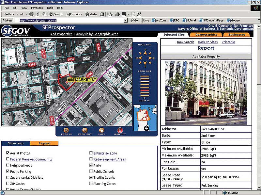The image size is (261, 195).
Task: Open the File menu
Action: click(x=7, y=8)
